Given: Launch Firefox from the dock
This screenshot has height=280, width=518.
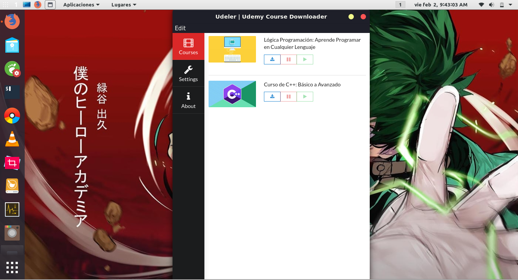Looking at the screenshot, I should (x=12, y=21).
